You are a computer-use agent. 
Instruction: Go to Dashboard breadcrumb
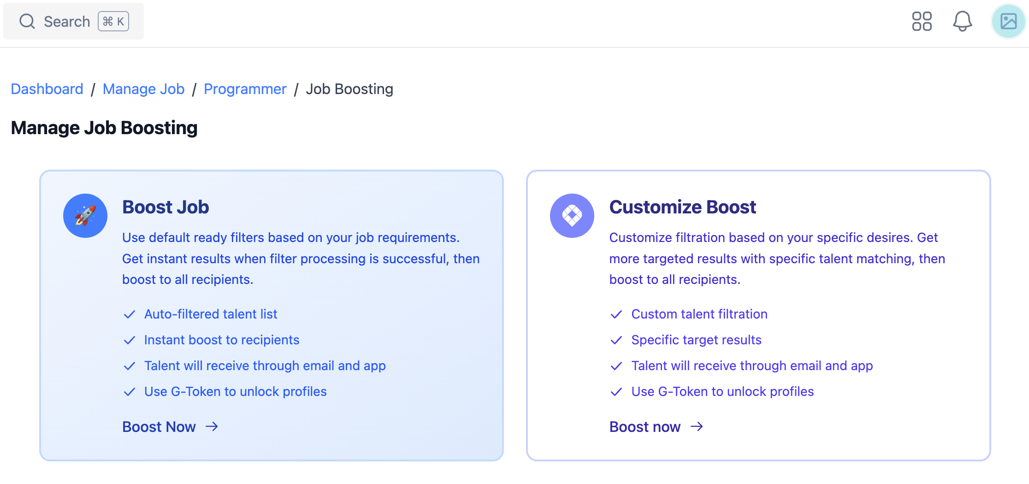(47, 89)
